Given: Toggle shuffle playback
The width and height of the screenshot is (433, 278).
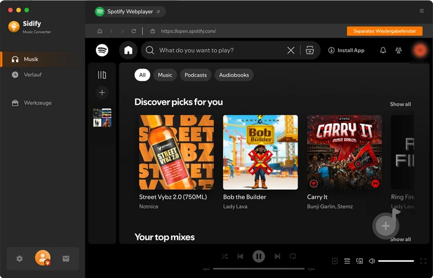Looking at the screenshot, I should [224, 256].
